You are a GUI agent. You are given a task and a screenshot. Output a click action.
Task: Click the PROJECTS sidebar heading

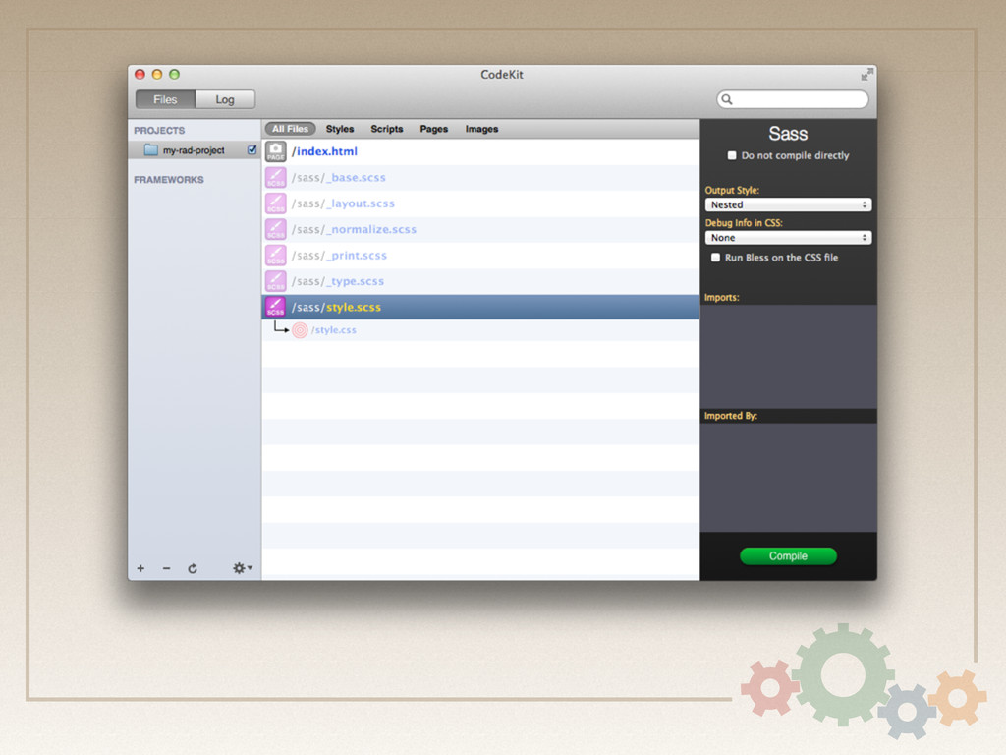[x=159, y=131]
